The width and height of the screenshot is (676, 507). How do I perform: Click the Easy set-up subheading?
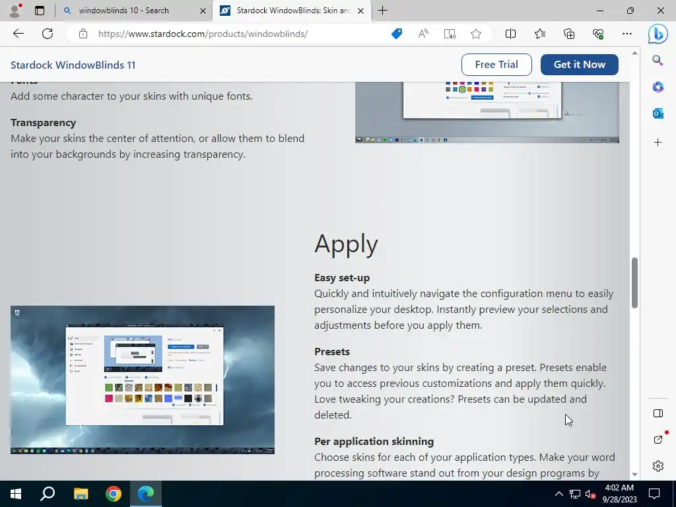342,278
